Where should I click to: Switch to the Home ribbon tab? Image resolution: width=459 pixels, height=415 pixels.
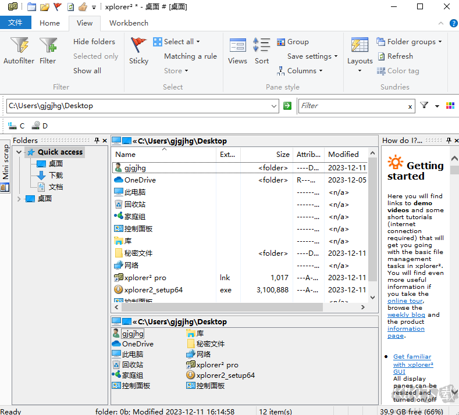coord(49,23)
